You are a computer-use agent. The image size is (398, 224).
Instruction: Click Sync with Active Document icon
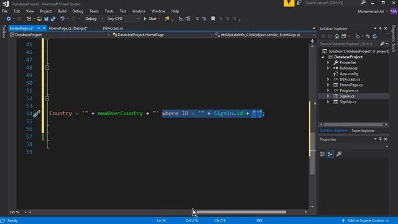click(x=368, y=36)
